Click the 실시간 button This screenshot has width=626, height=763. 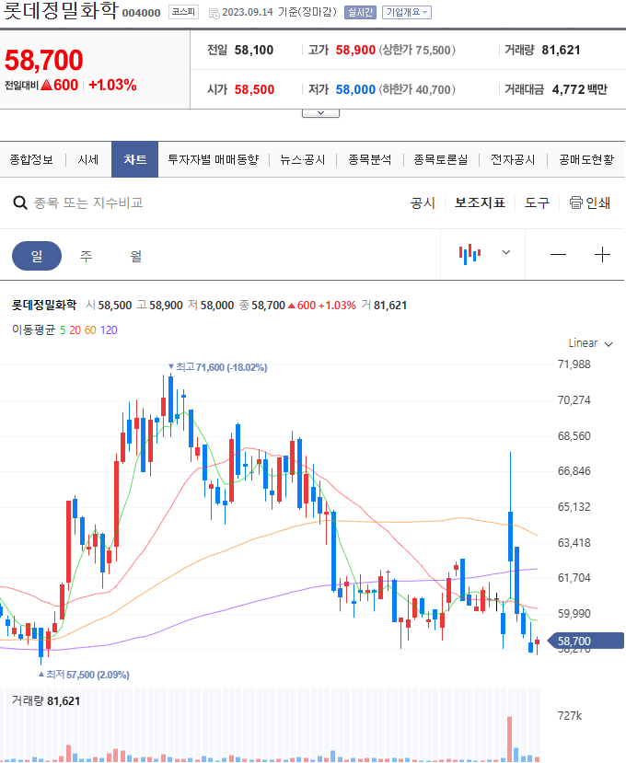click(x=360, y=12)
